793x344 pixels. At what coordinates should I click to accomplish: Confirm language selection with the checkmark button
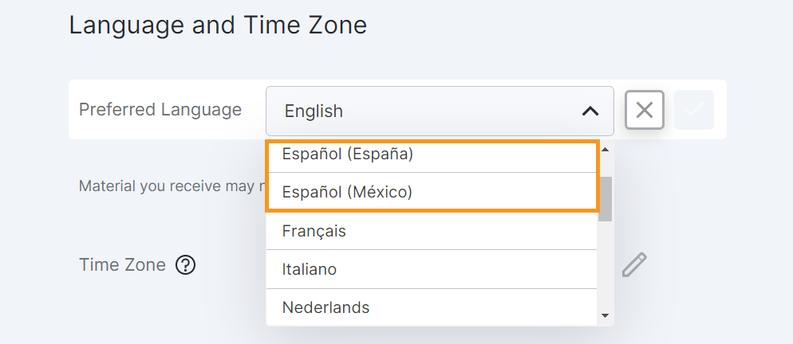pos(693,110)
